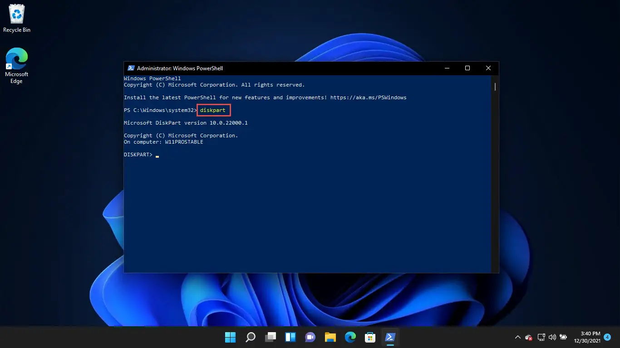Click the typed diskpart command text
Viewport: 620px width, 348px height.
pyautogui.click(x=213, y=110)
